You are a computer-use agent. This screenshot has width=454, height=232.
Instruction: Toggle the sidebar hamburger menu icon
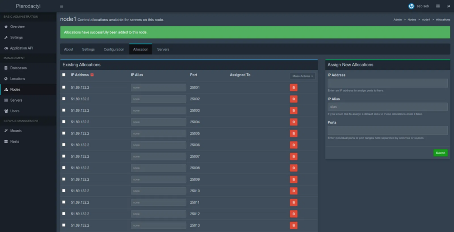click(62, 6)
